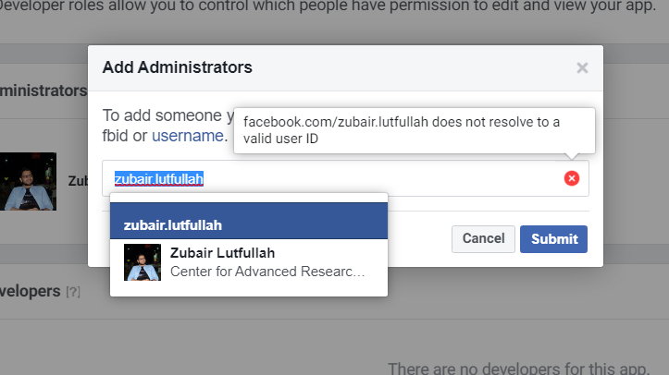Click the administrator profile photo behind dialog
669x375 pixels.
pyautogui.click(x=30, y=181)
